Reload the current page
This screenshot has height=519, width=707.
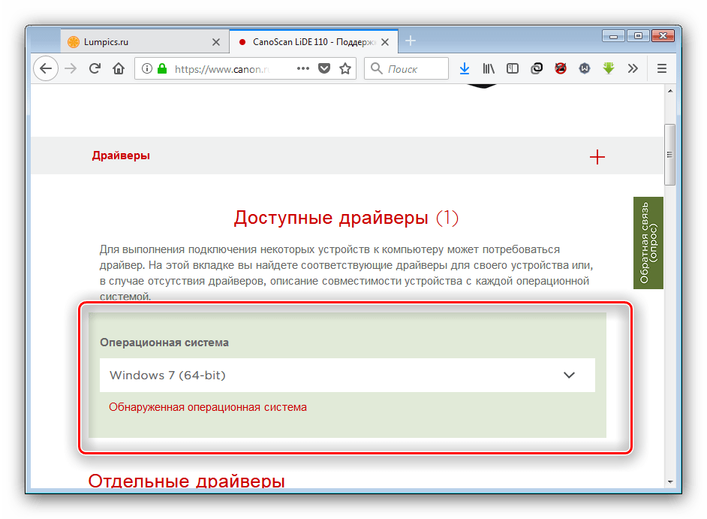pos(95,68)
